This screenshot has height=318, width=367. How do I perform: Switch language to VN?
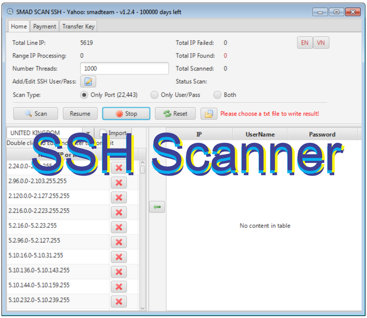[x=321, y=42]
